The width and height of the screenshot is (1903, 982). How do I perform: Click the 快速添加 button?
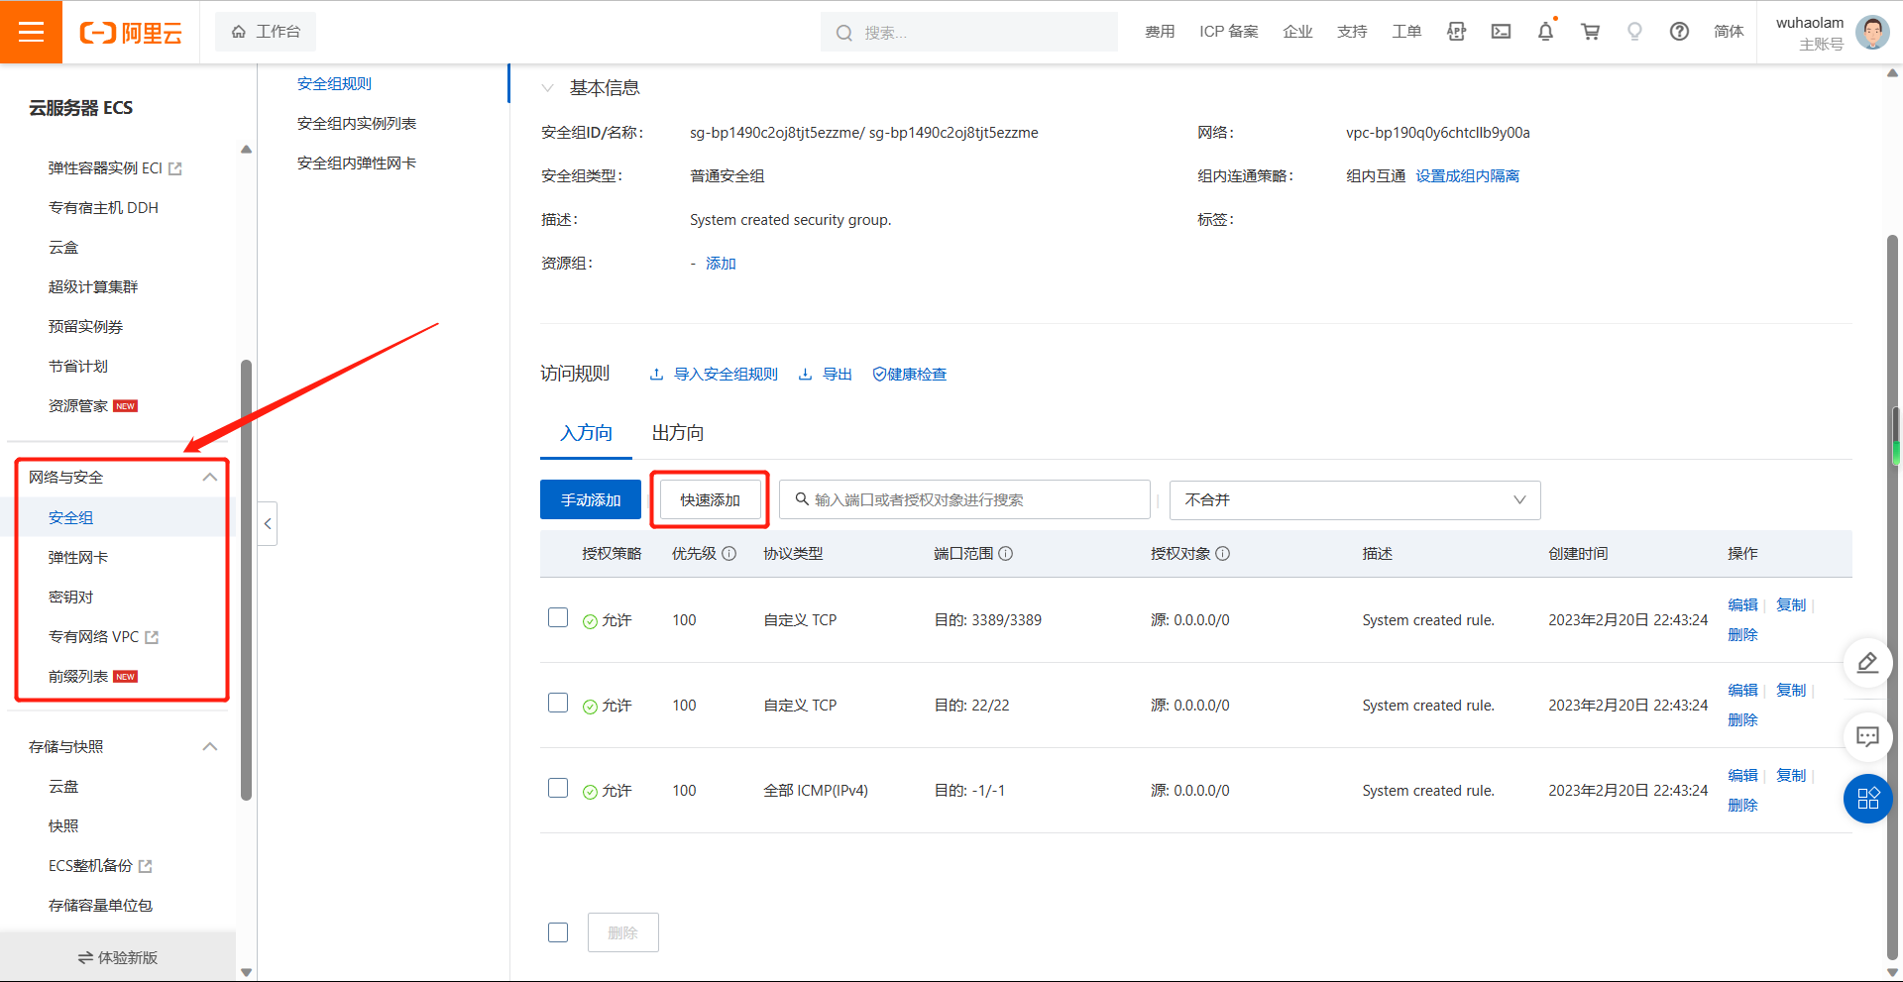710,499
